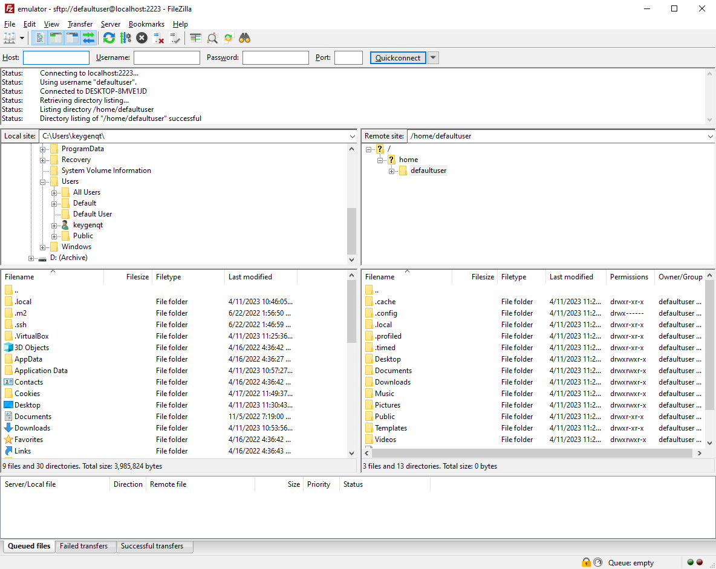The image size is (716, 569).
Task: Open the process queue settings icon
Action: click(125, 38)
